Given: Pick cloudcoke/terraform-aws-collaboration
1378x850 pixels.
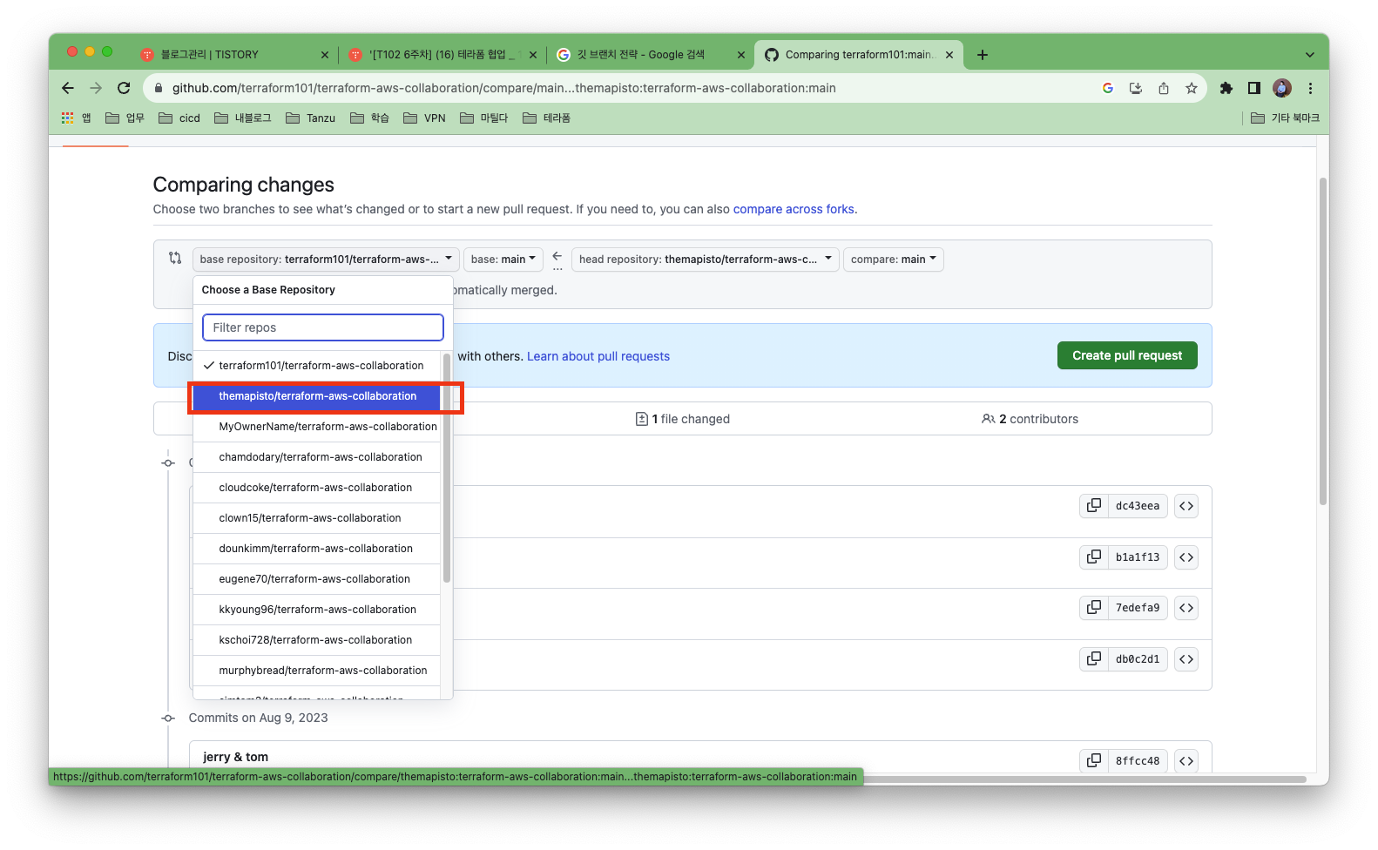Looking at the screenshot, I should 317,488.
